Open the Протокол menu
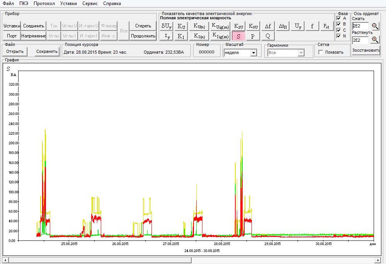 coord(44,3)
